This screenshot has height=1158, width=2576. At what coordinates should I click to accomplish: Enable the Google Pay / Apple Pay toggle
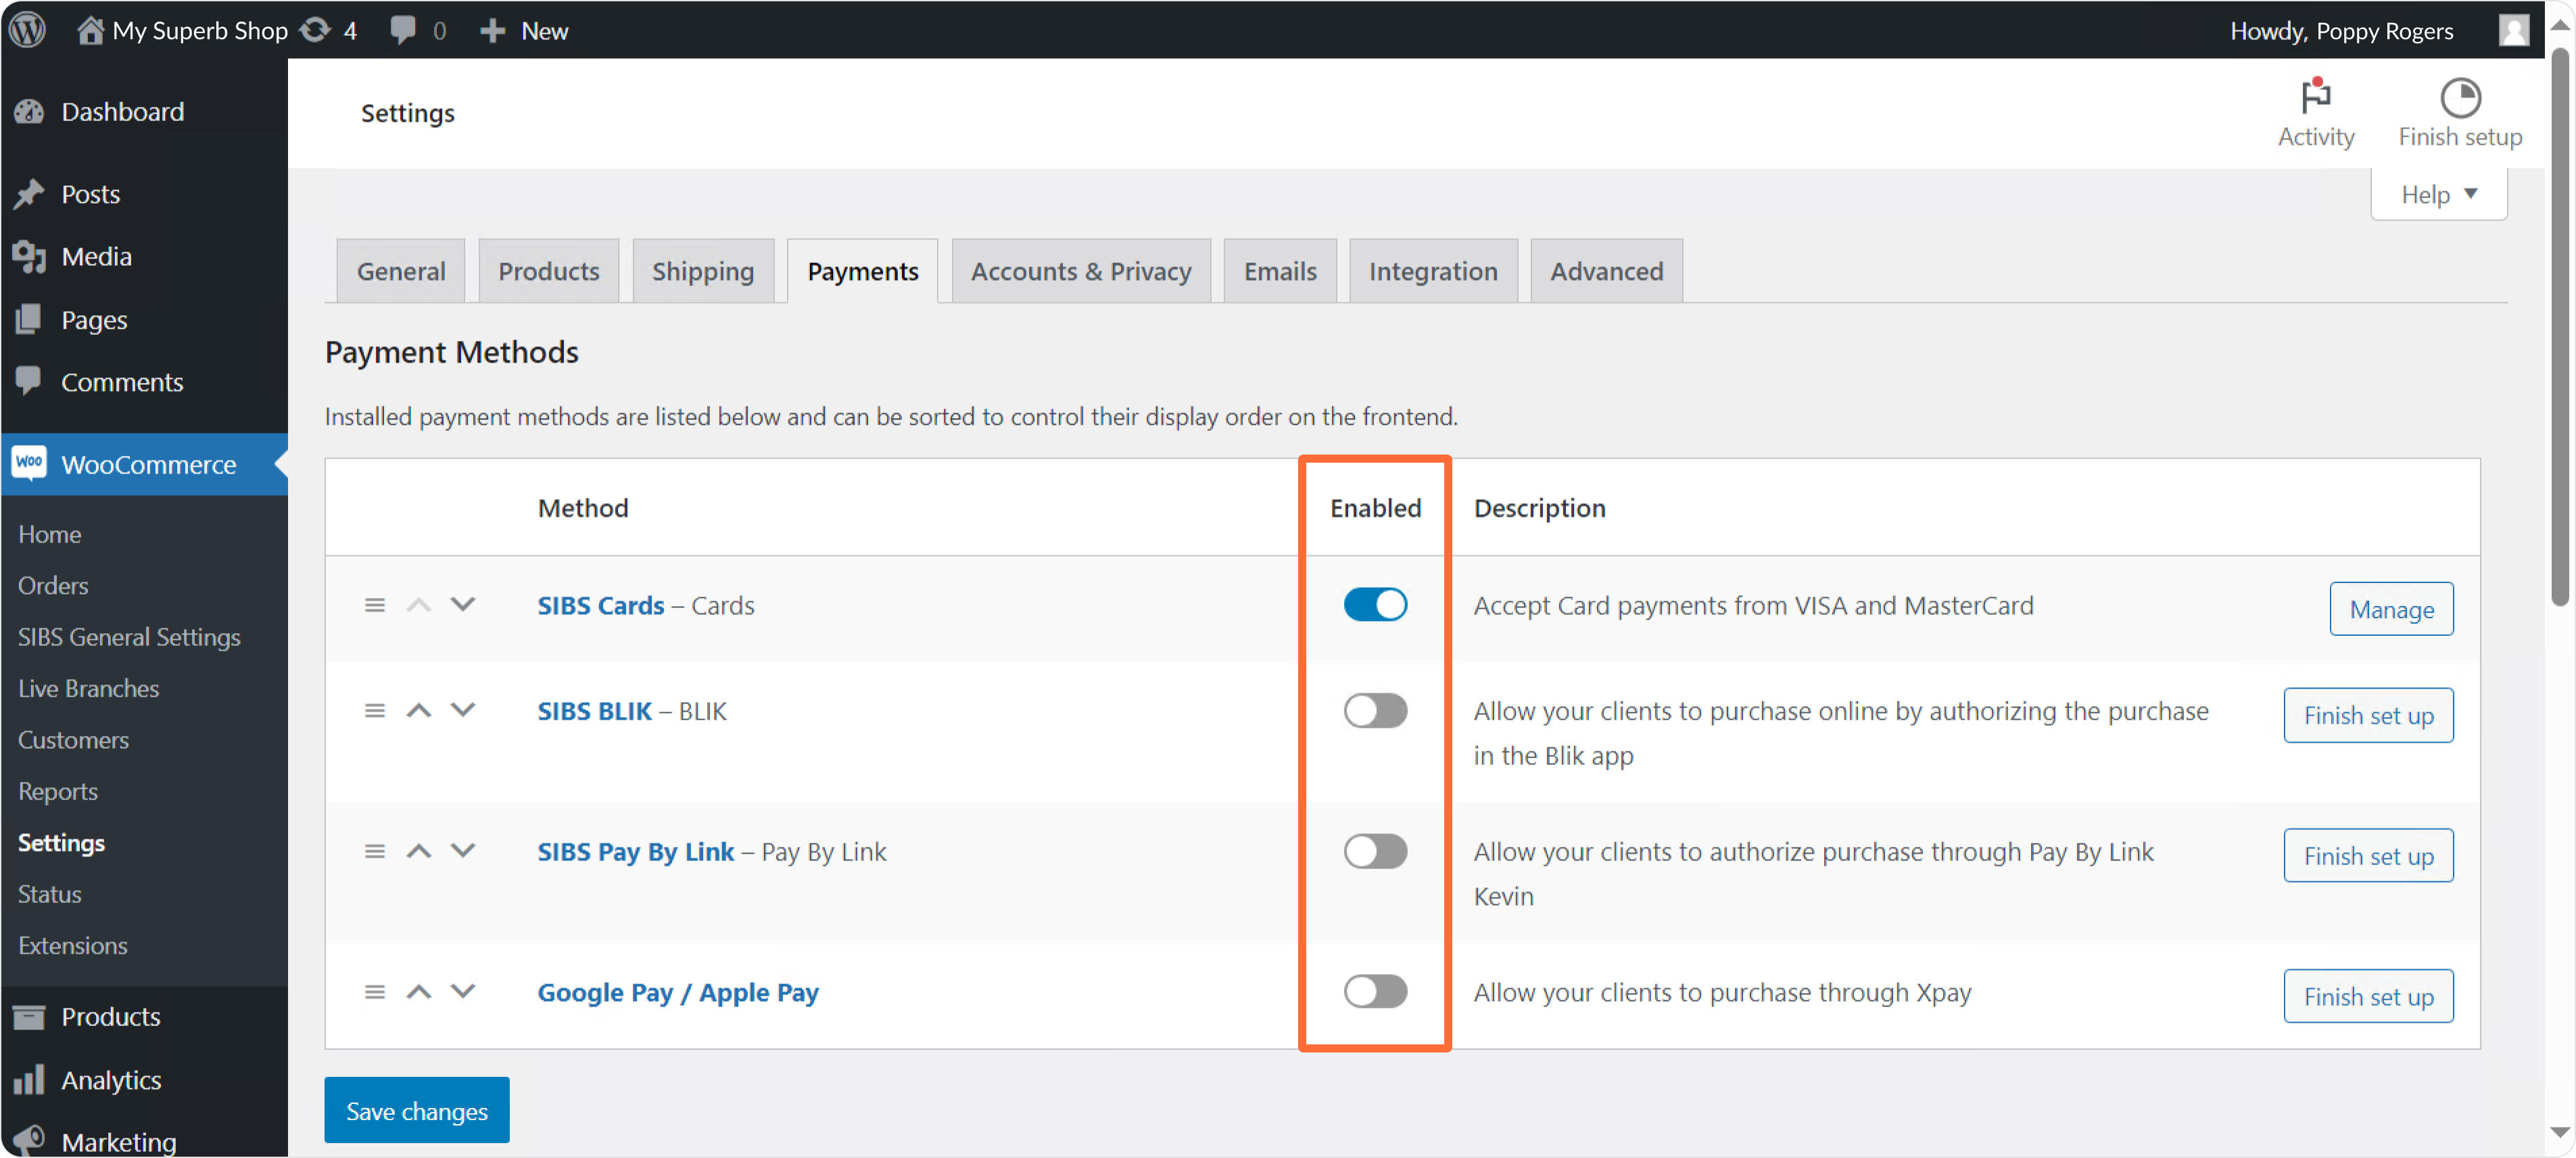1375,992
